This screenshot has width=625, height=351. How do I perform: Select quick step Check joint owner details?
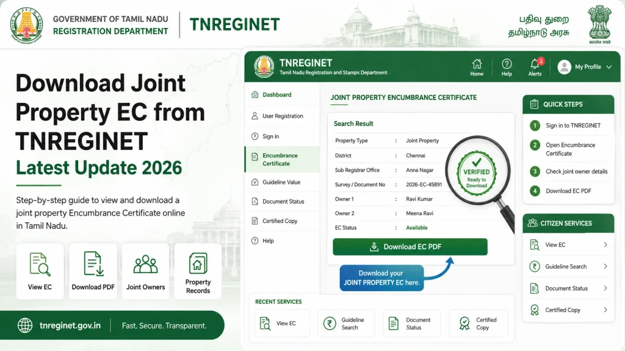coord(568,171)
